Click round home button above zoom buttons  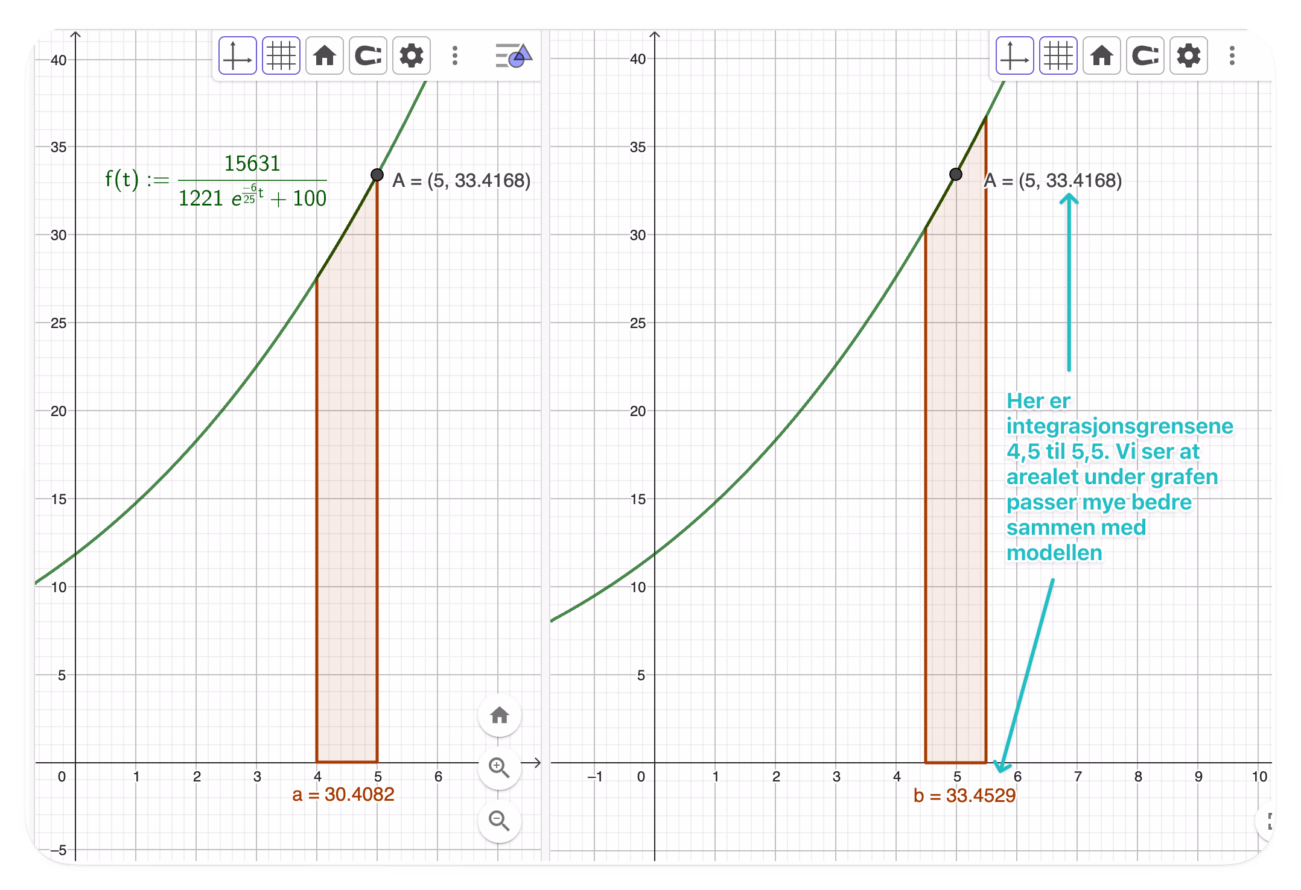coord(500,715)
